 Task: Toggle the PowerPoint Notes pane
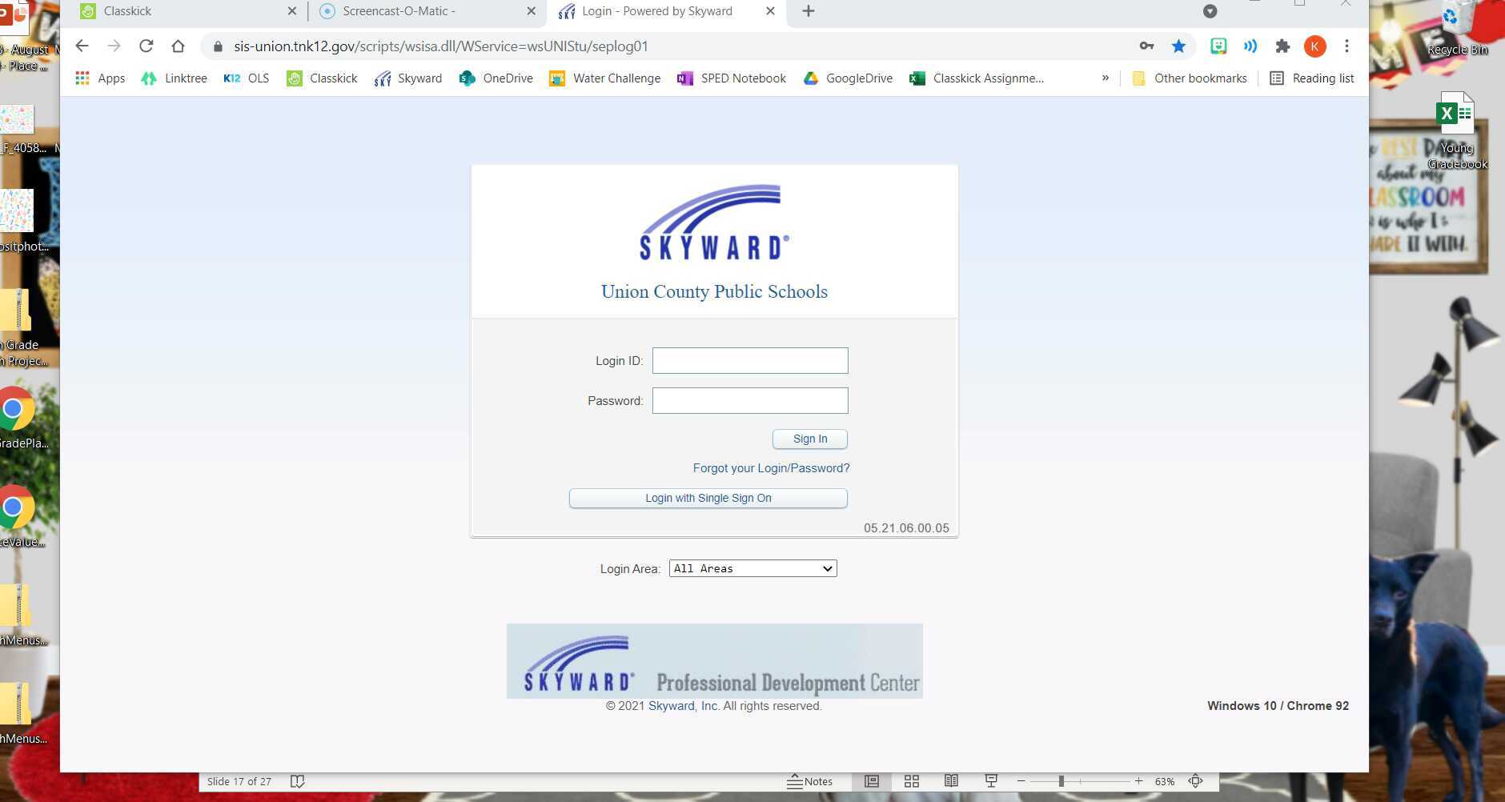pos(809,781)
